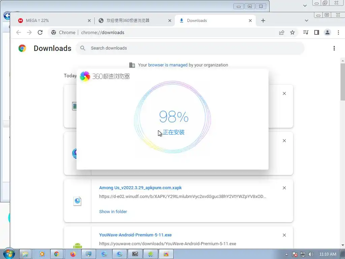345x259 pixels.
Task: Close the 360极速浏览器 welcome tab
Action: [x=170, y=21]
